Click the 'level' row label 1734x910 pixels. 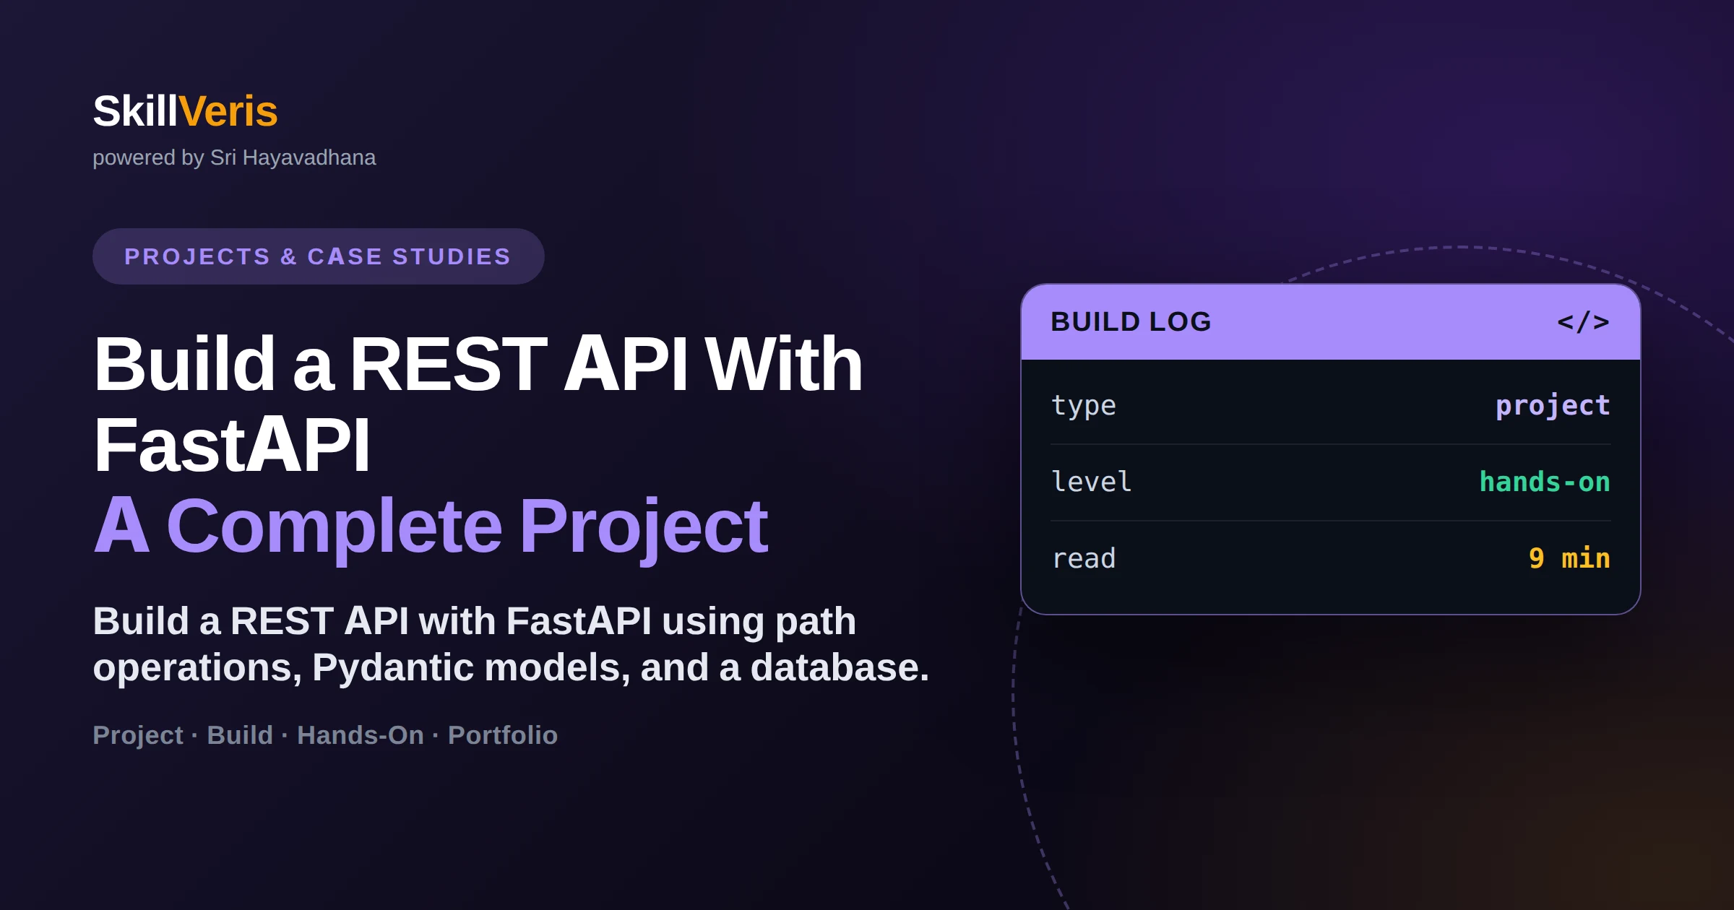[1092, 482]
